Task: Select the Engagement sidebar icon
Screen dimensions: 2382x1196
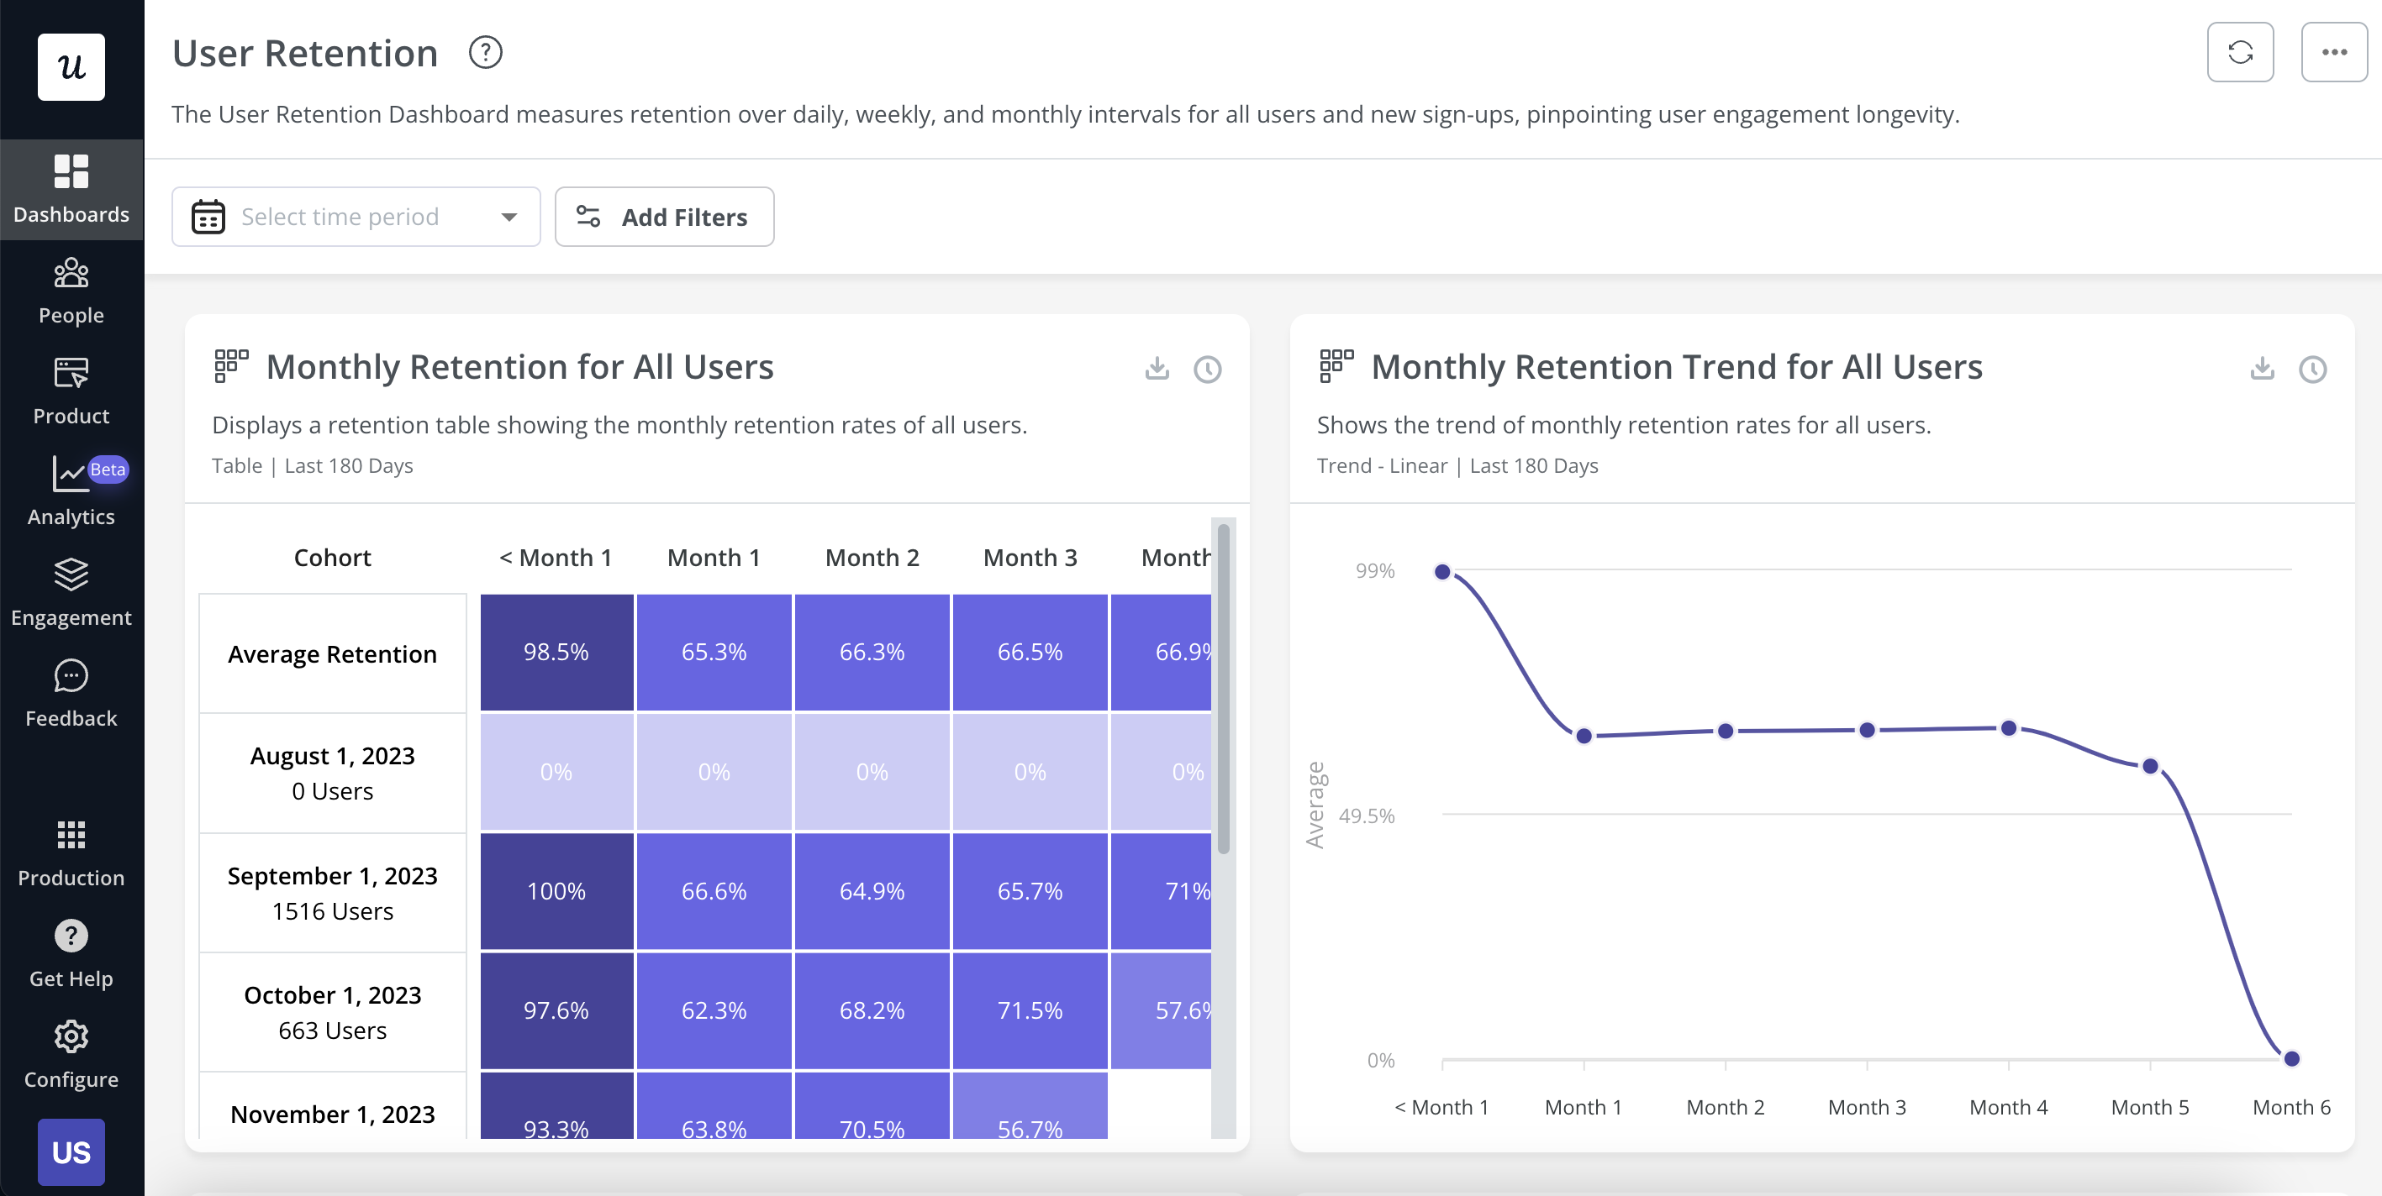Action: click(x=71, y=591)
